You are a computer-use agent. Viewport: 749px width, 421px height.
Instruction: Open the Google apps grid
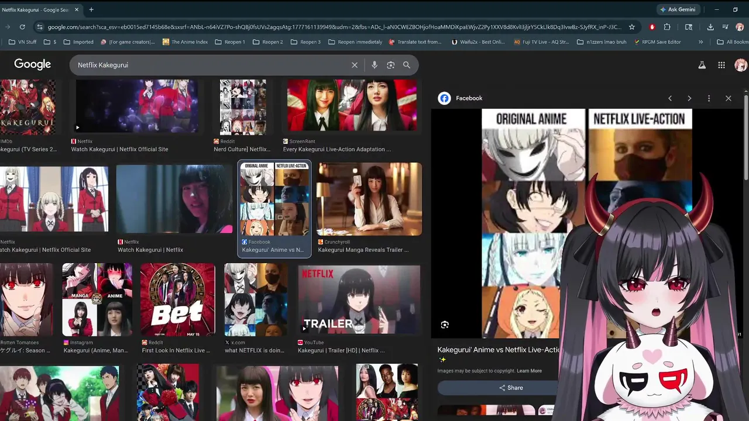click(721, 65)
